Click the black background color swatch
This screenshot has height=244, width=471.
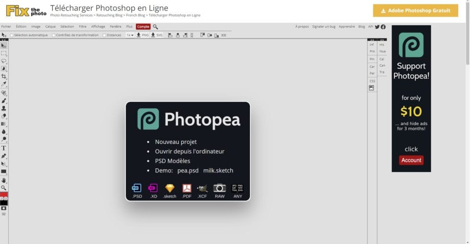tap(4, 203)
